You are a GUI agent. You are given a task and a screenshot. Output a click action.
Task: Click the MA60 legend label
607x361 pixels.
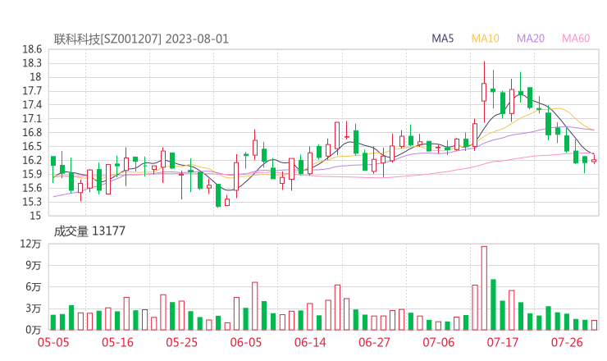point(576,39)
